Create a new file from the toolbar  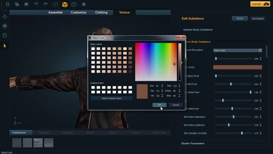coord(8,4)
